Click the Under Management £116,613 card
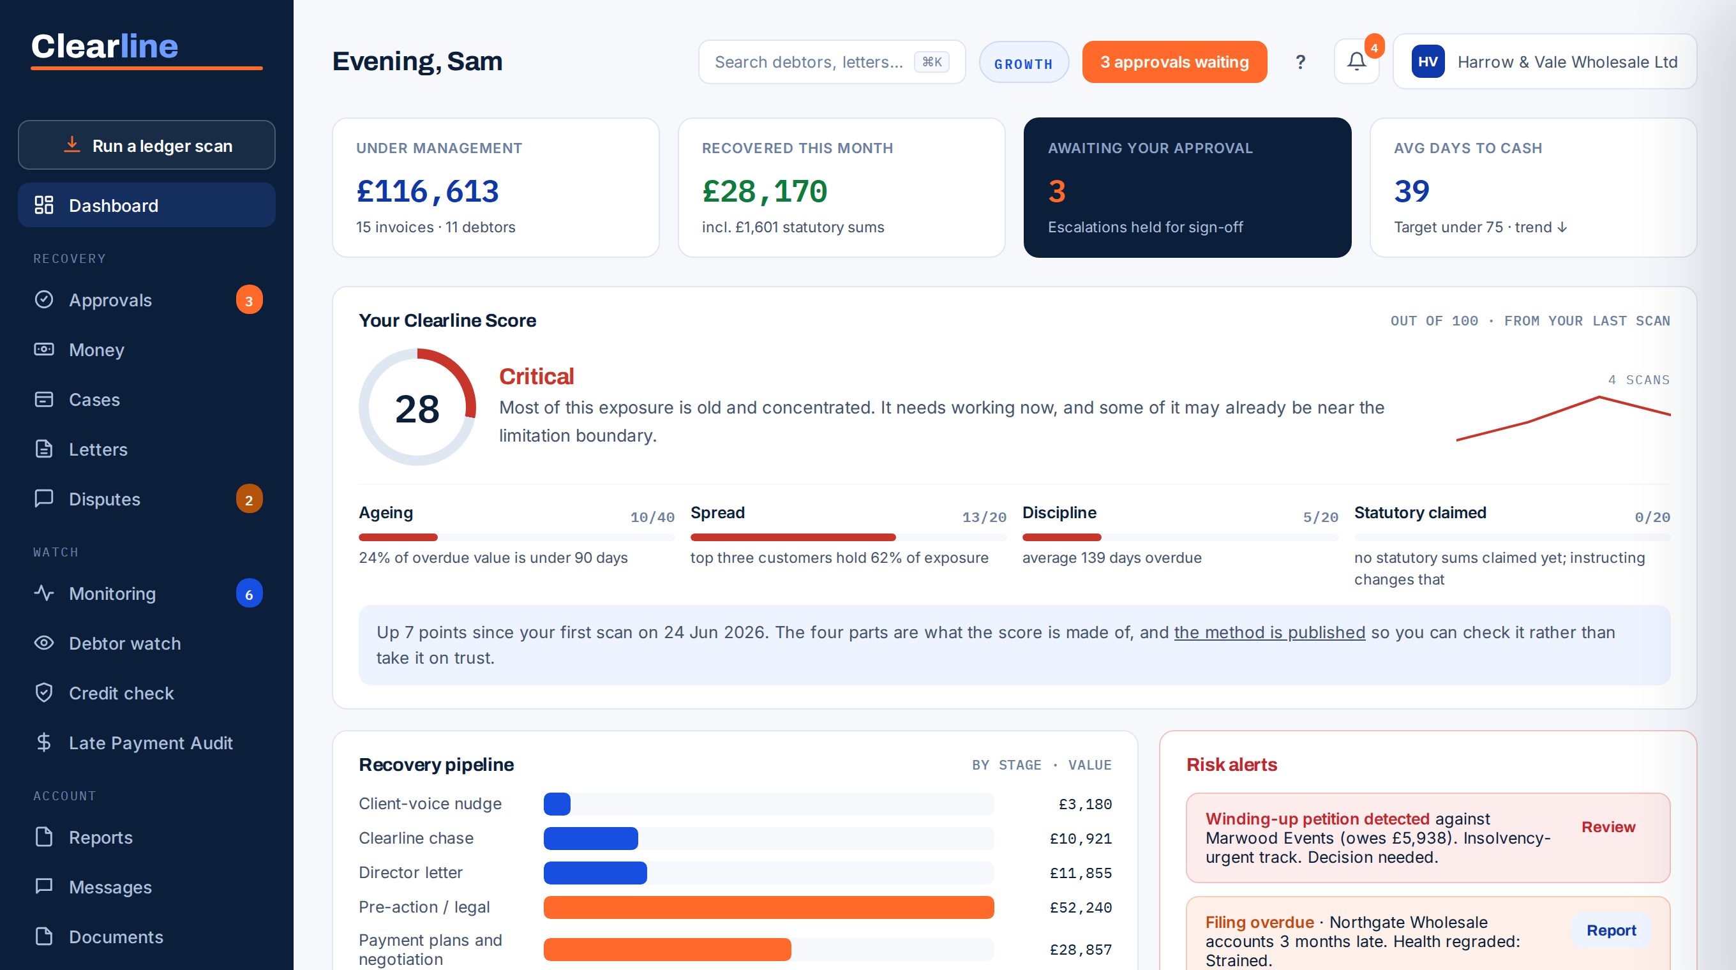The image size is (1736, 970). point(495,187)
